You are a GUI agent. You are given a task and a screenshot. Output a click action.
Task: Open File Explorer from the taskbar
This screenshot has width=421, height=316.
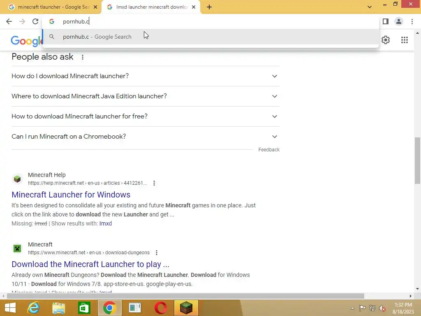coord(58,308)
